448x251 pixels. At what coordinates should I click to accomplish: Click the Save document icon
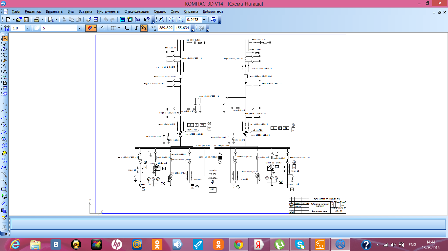click(x=26, y=20)
